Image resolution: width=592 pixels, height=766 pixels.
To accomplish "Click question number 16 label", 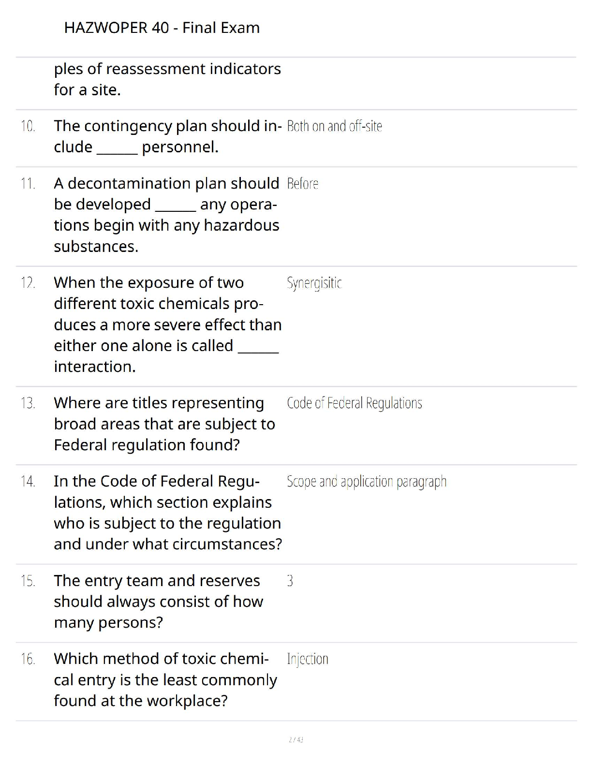I will coord(28,659).
